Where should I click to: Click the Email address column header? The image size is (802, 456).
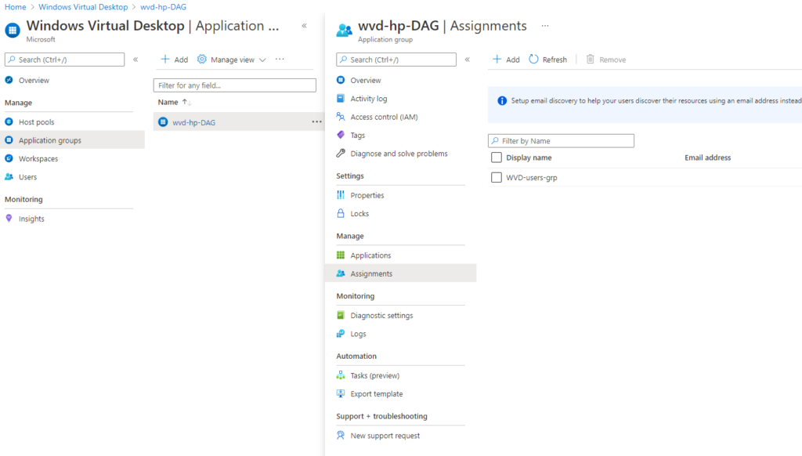[x=707, y=157]
